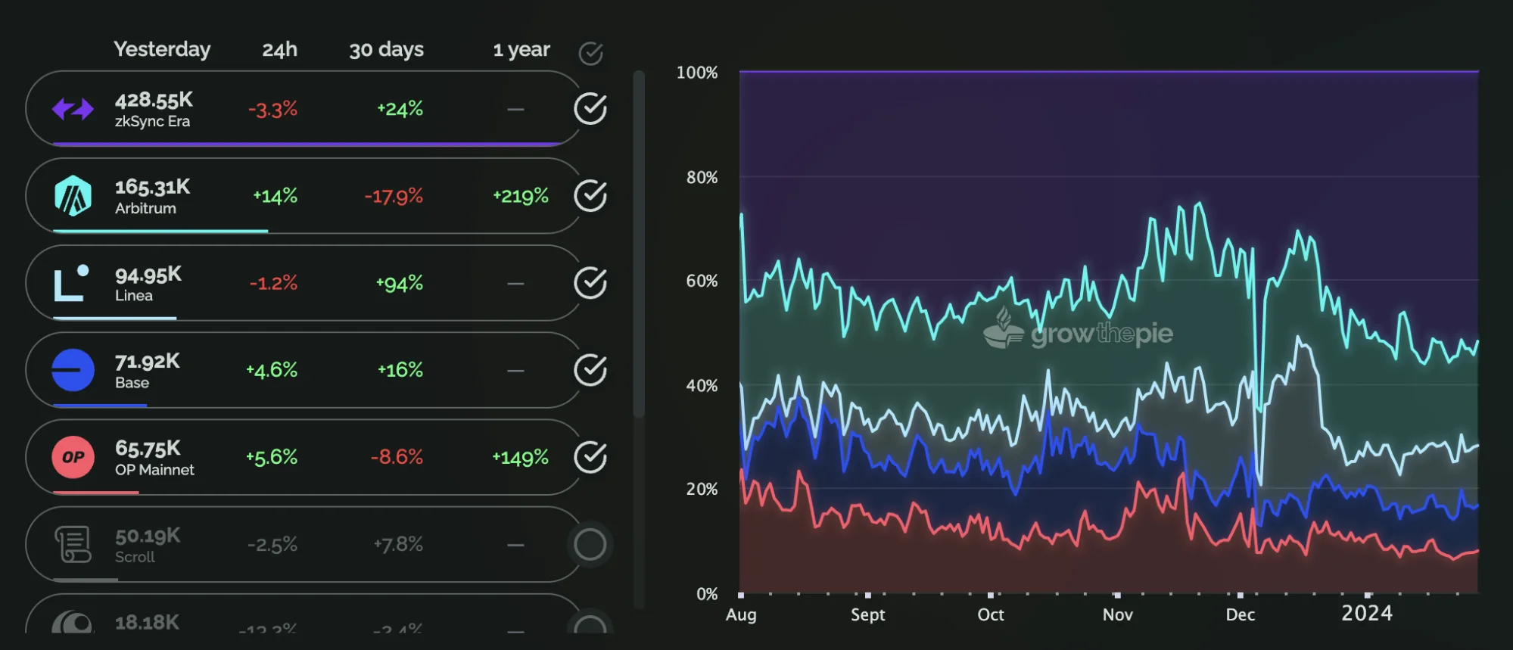Click Linea 30 days change +94%
This screenshot has height=650, width=1513.
click(399, 284)
